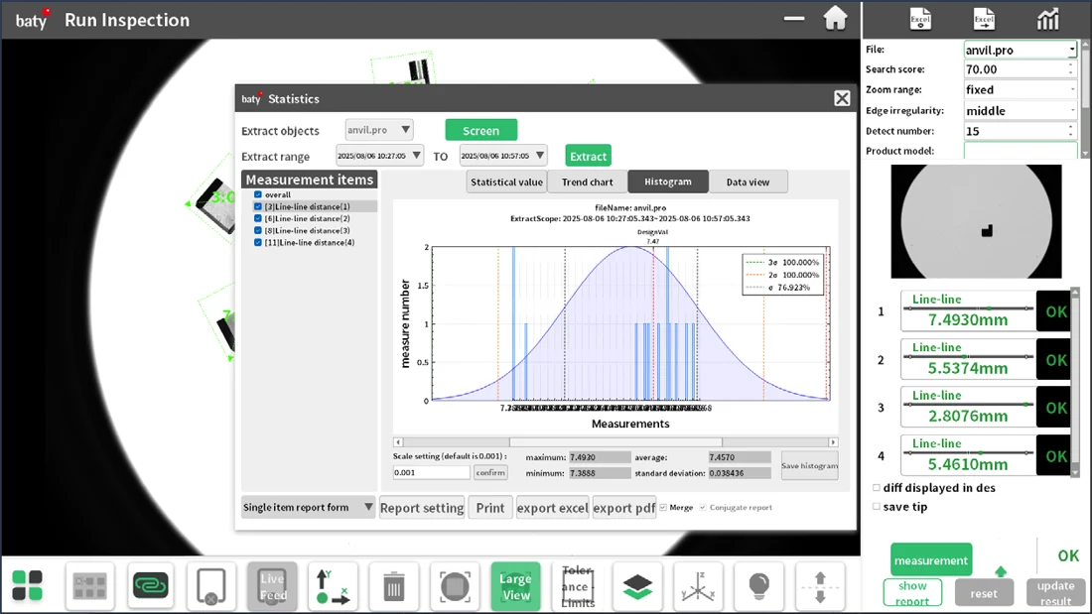Open the four-square apps menu icon
The width and height of the screenshot is (1092, 614).
27,585
